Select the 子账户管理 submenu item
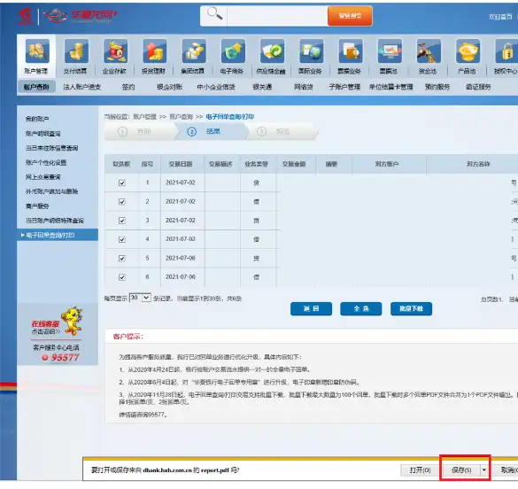 point(344,87)
